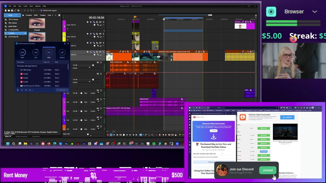Open Firefox from the taskbar
Image resolution: width=326 pixels, height=183 pixels.
[49, 144]
